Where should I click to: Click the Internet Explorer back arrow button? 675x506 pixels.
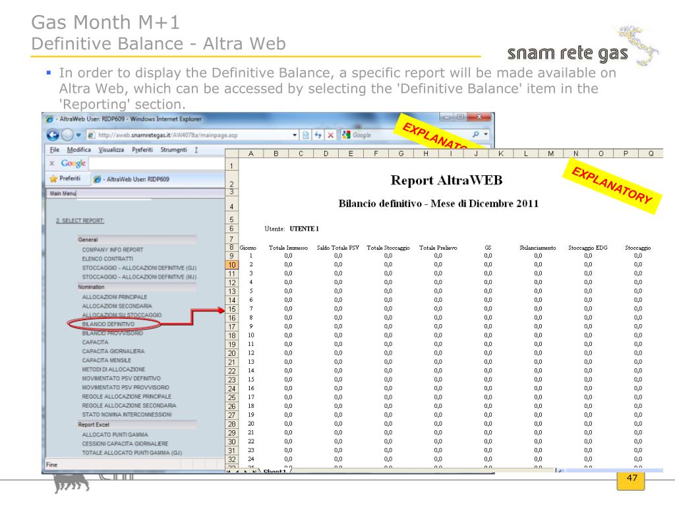coord(53,135)
